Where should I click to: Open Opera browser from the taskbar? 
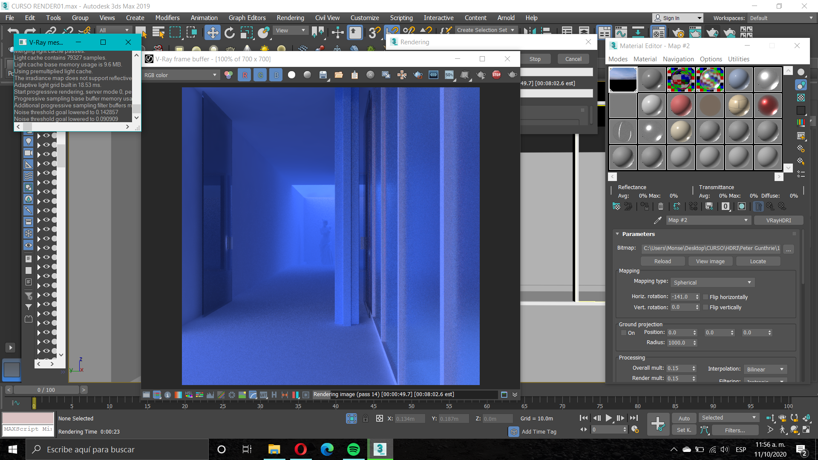click(300, 449)
